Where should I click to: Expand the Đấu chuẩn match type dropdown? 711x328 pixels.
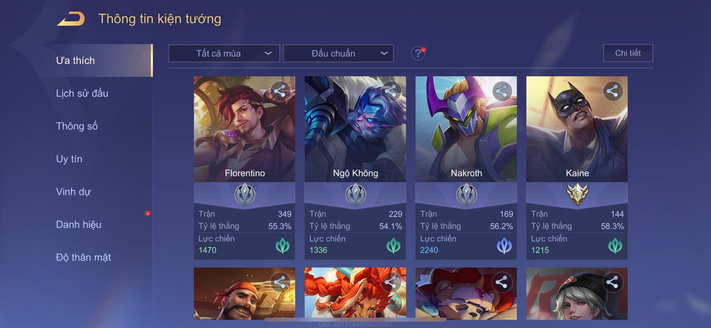[x=338, y=53]
